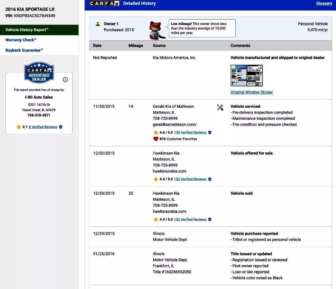The image size is (336, 289).
Task: Click the Comments column header
Action: point(240,45)
